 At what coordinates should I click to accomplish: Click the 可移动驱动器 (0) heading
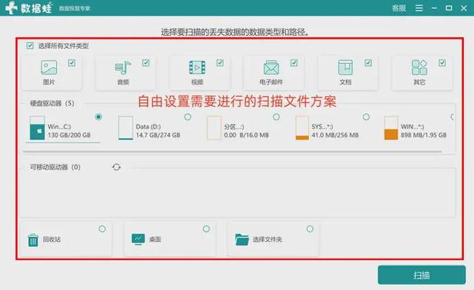pyautogui.click(x=55, y=167)
